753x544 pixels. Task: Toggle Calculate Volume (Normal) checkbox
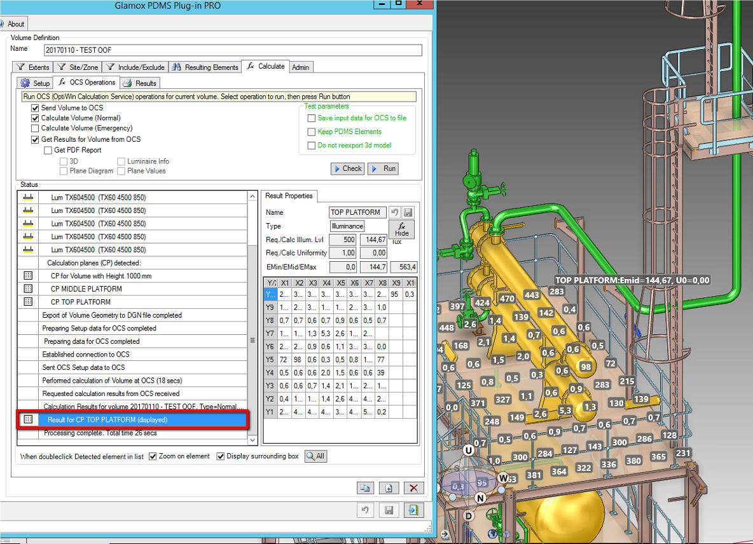pos(35,118)
